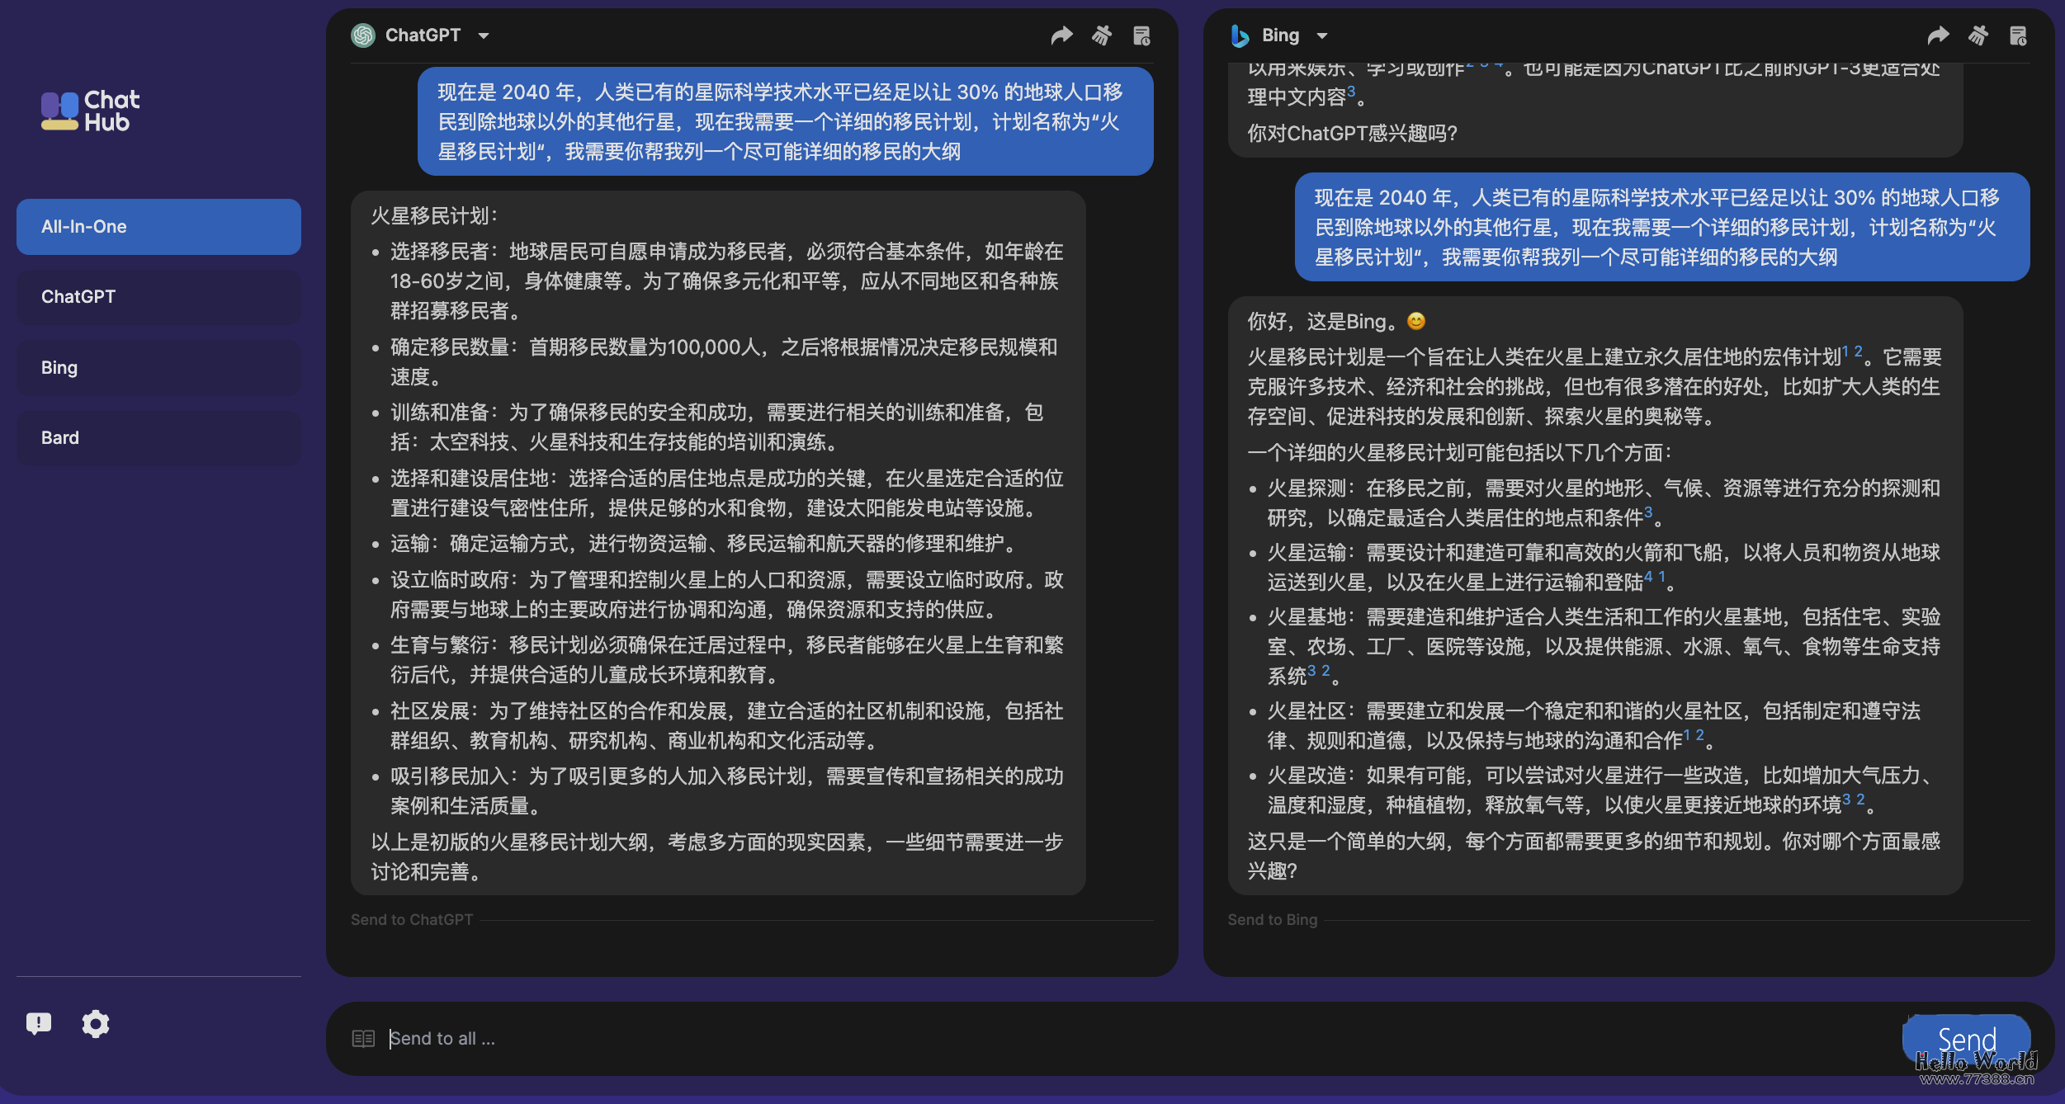Viewport: 2065px width, 1104px height.
Task: Open the share conversation icon in ChatGPT panel
Action: click(x=1062, y=35)
